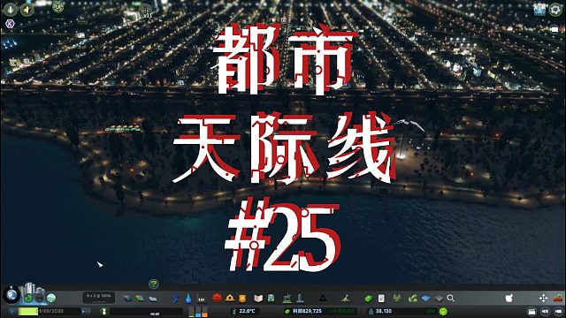The width and height of the screenshot is (566, 318).
Task: Open the map terrain globe icon
Action: [51, 299]
